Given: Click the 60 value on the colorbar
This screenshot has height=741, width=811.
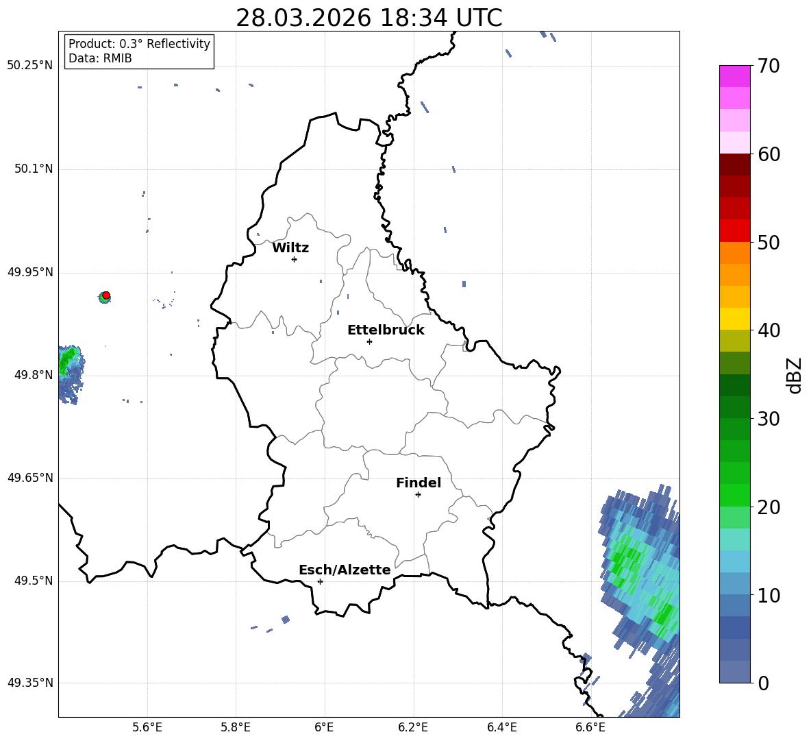Looking at the screenshot, I should (769, 154).
